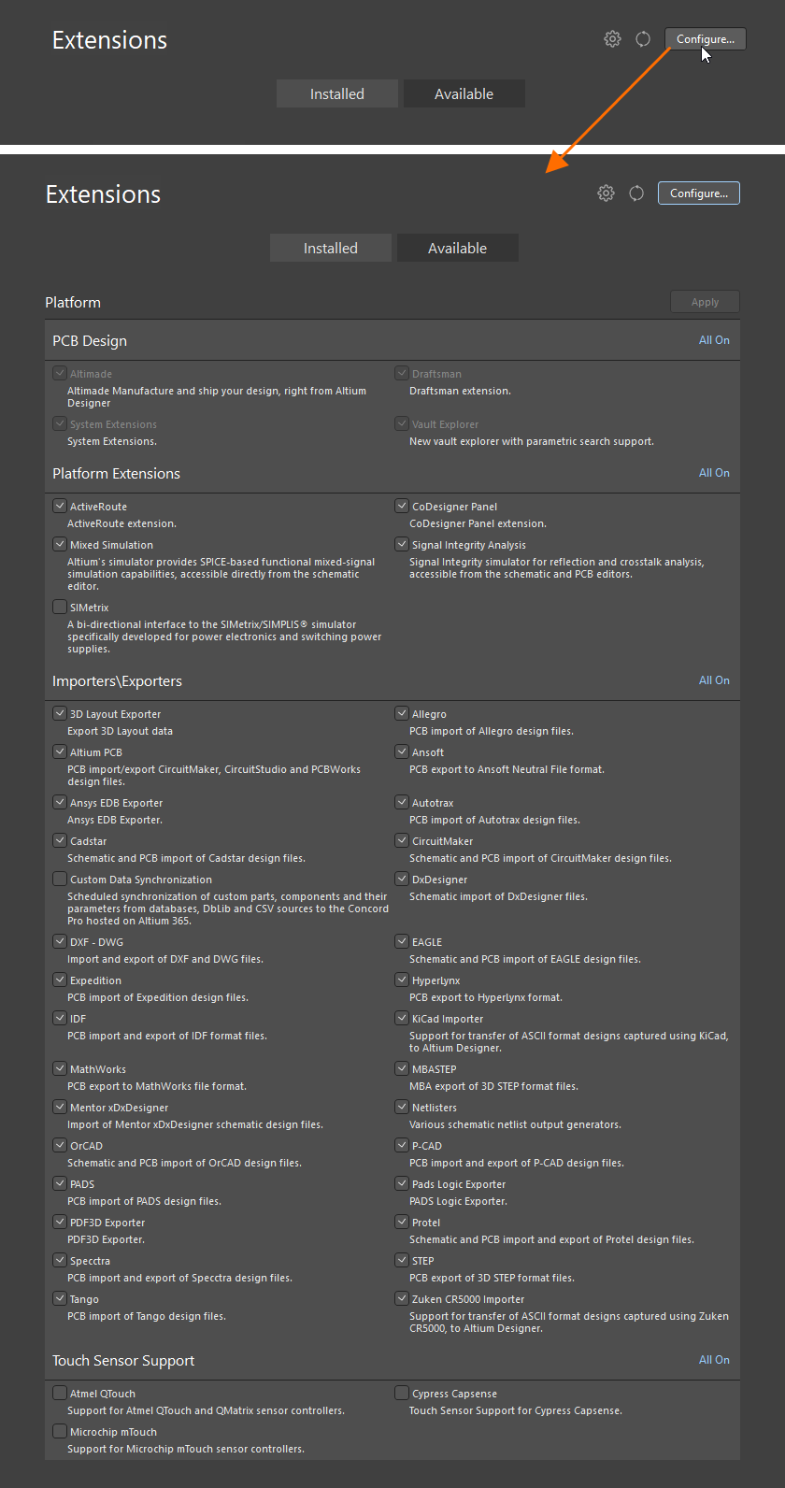Select the Installed tab above the Platform list
Viewport: 785px width, 1488px height.
click(331, 249)
